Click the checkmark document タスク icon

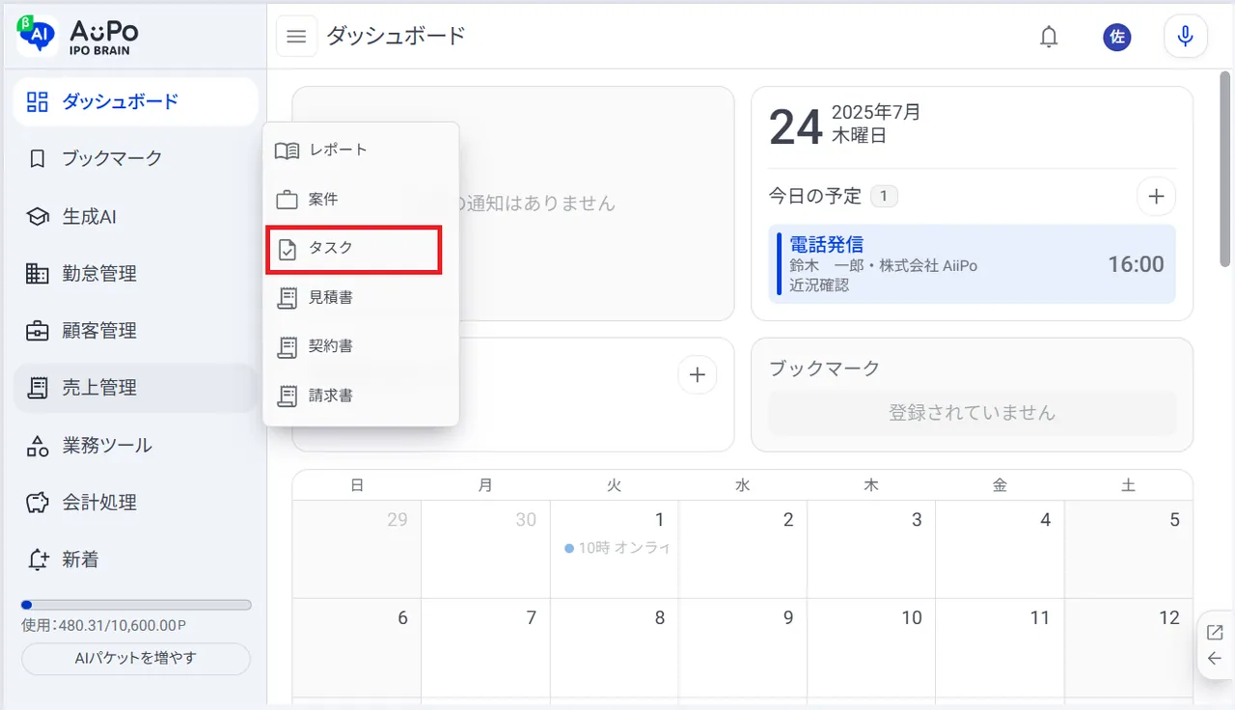coord(287,249)
